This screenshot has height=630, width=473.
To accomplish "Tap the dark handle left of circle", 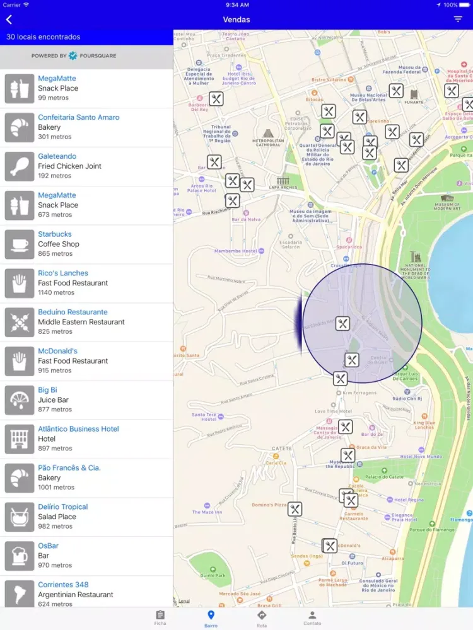I will point(298,323).
